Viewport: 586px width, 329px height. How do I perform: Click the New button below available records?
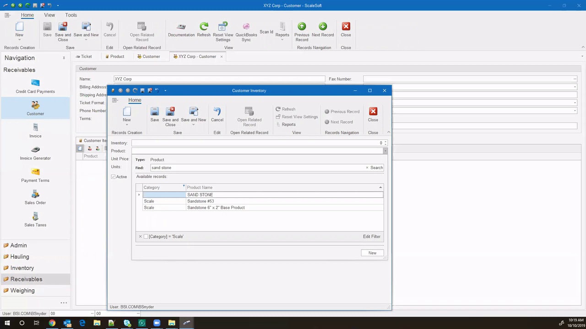click(x=373, y=253)
